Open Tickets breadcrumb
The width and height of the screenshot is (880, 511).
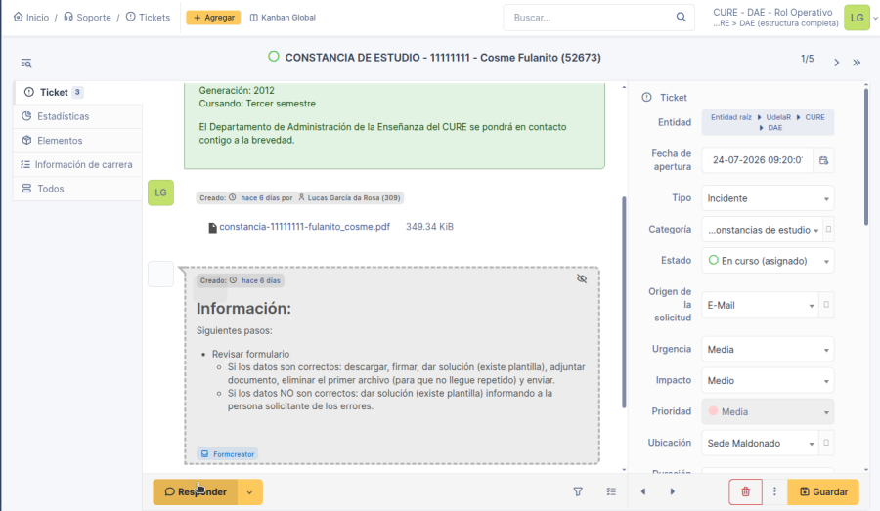149,18
